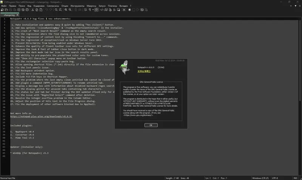The width and height of the screenshot is (302, 180).
Task: Start macro recording with the record icon
Action: [129, 10]
